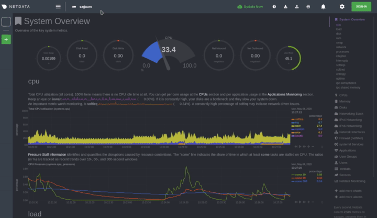Viewport: 377px width, 218px height.
Task: Zoom in the Total CPU utilization chart
Action: tap(309, 147)
